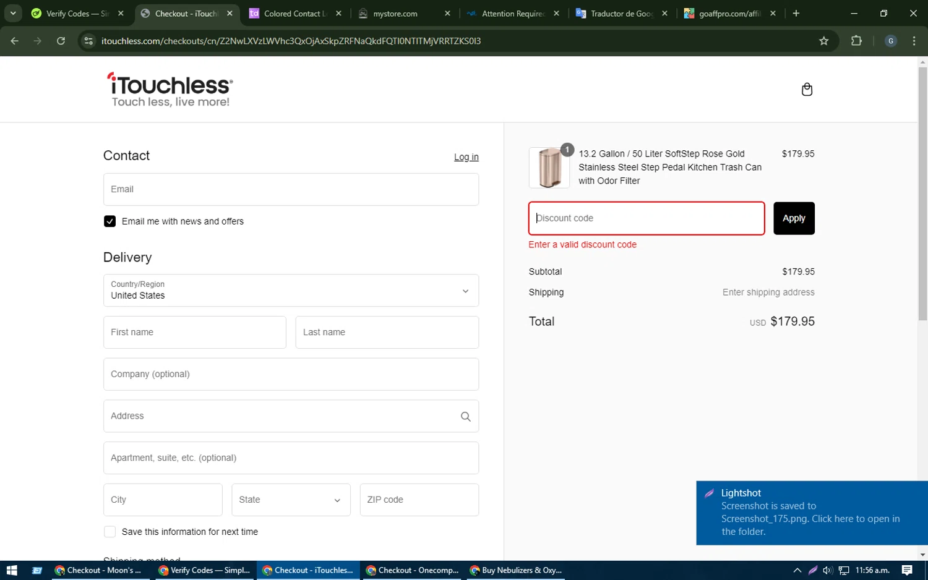Open the Windows notification center
The image size is (928, 580).
click(x=907, y=570)
